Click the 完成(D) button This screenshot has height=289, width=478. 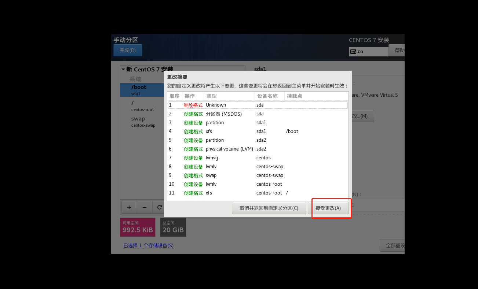point(128,50)
